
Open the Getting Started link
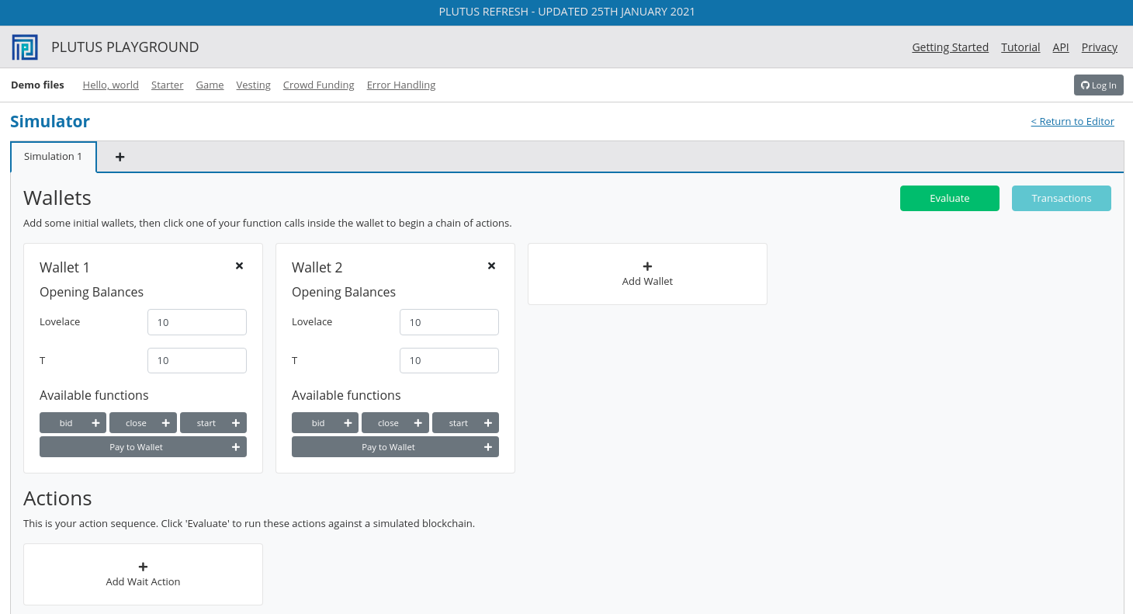[950, 47]
